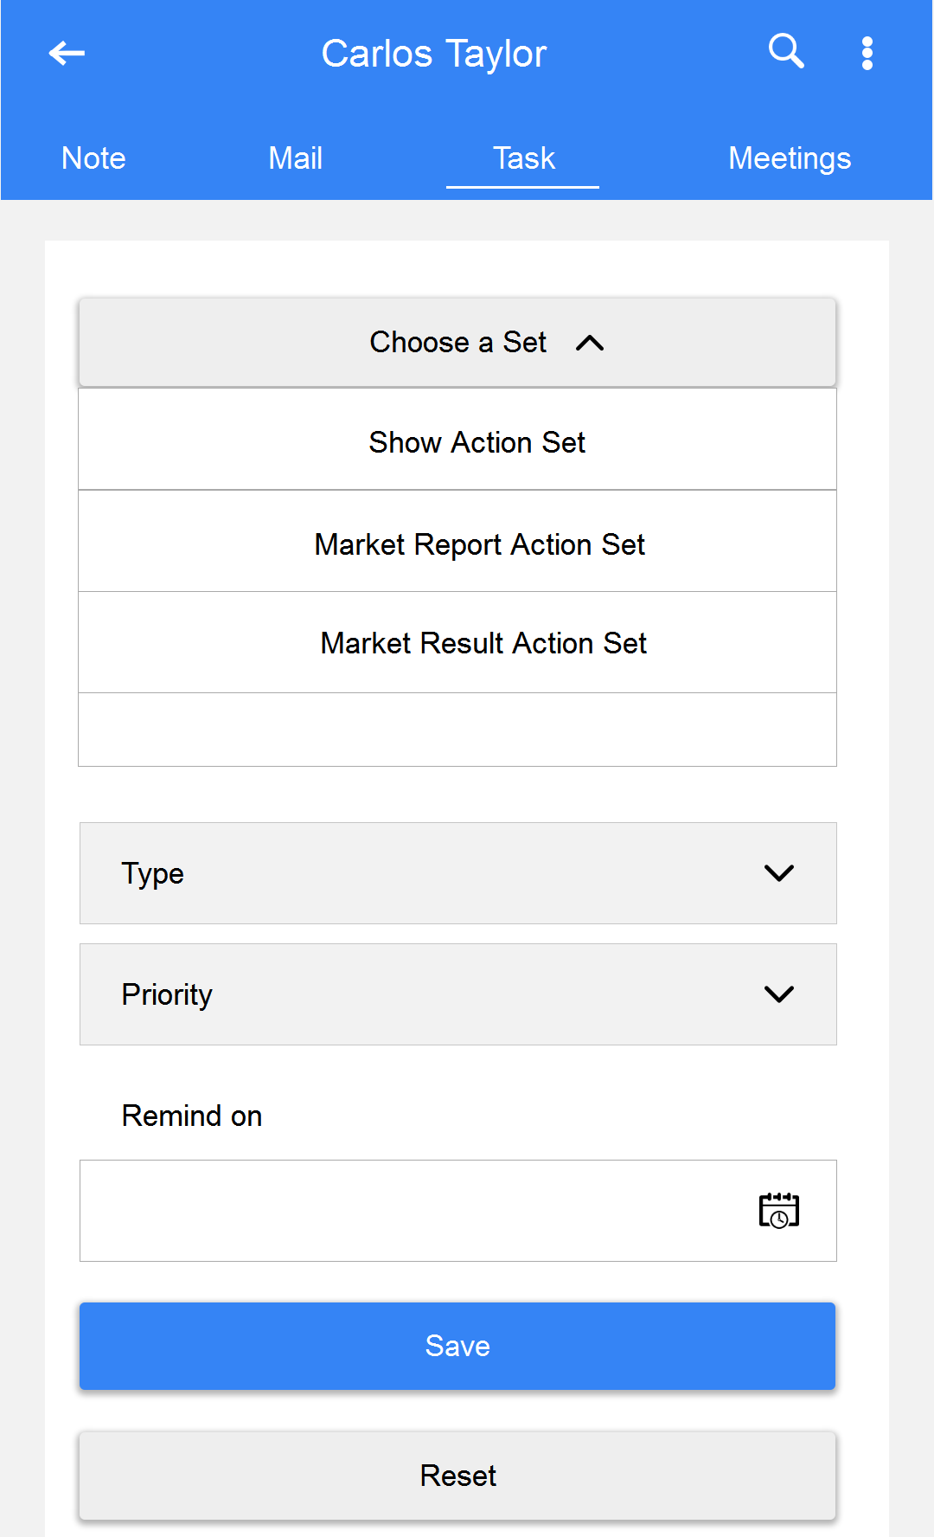Select the Task tab
This screenshot has height=1537, width=934.
[x=523, y=158]
